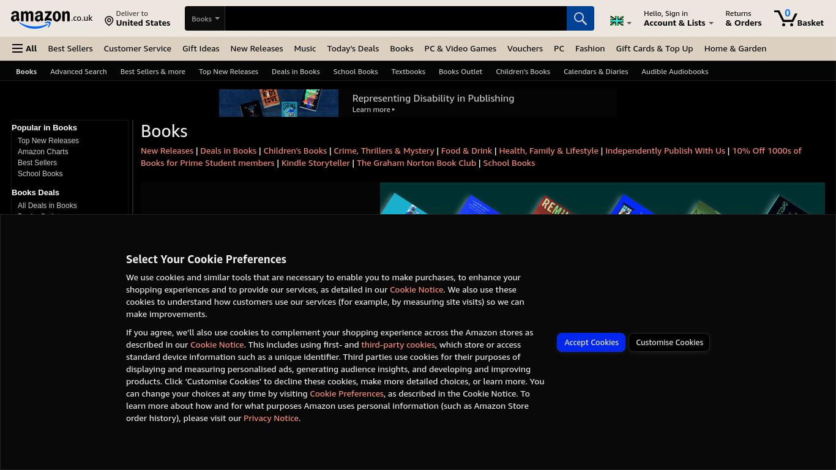The height and width of the screenshot is (470, 836).
Task: Select Music in the nav bar
Action: pyautogui.click(x=305, y=48)
